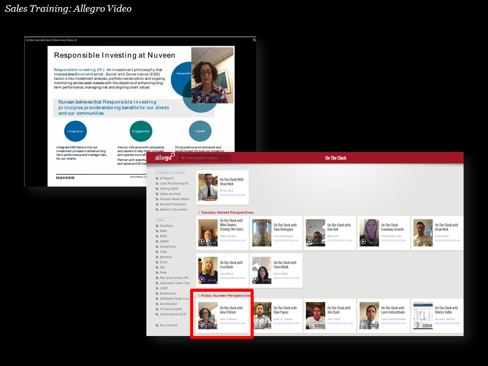Screen dimensions: 488x366
Task: Select the TIAA team
Action: [x=163, y=252]
